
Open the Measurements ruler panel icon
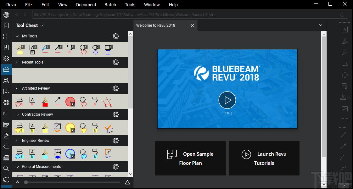click(x=6, y=114)
